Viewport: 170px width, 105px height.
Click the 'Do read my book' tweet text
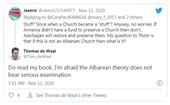pyautogui.click(x=80, y=71)
